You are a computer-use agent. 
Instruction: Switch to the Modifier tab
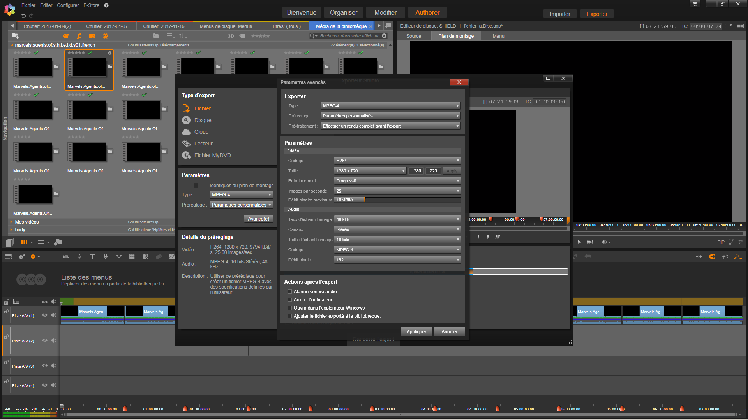(385, 12)
